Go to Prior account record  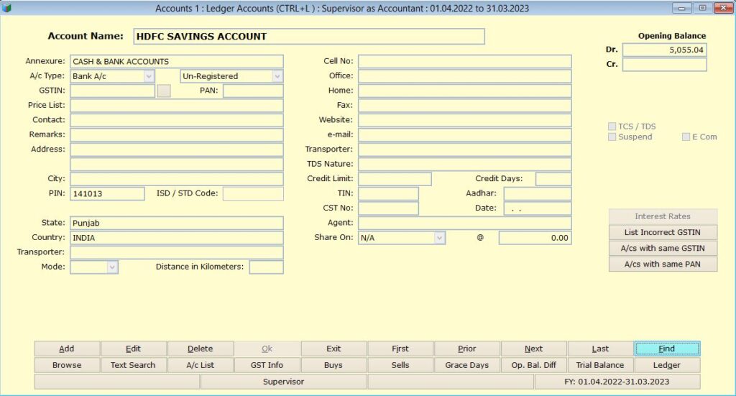467,349
